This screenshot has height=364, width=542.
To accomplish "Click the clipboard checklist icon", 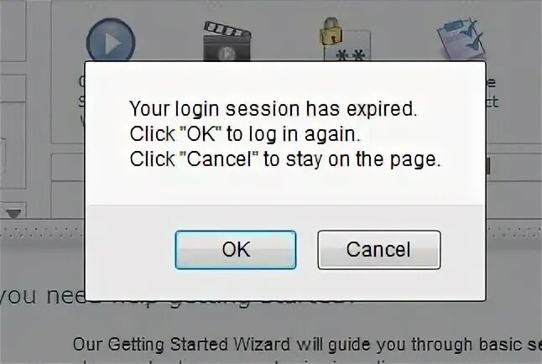I will (x=460, y=39).
